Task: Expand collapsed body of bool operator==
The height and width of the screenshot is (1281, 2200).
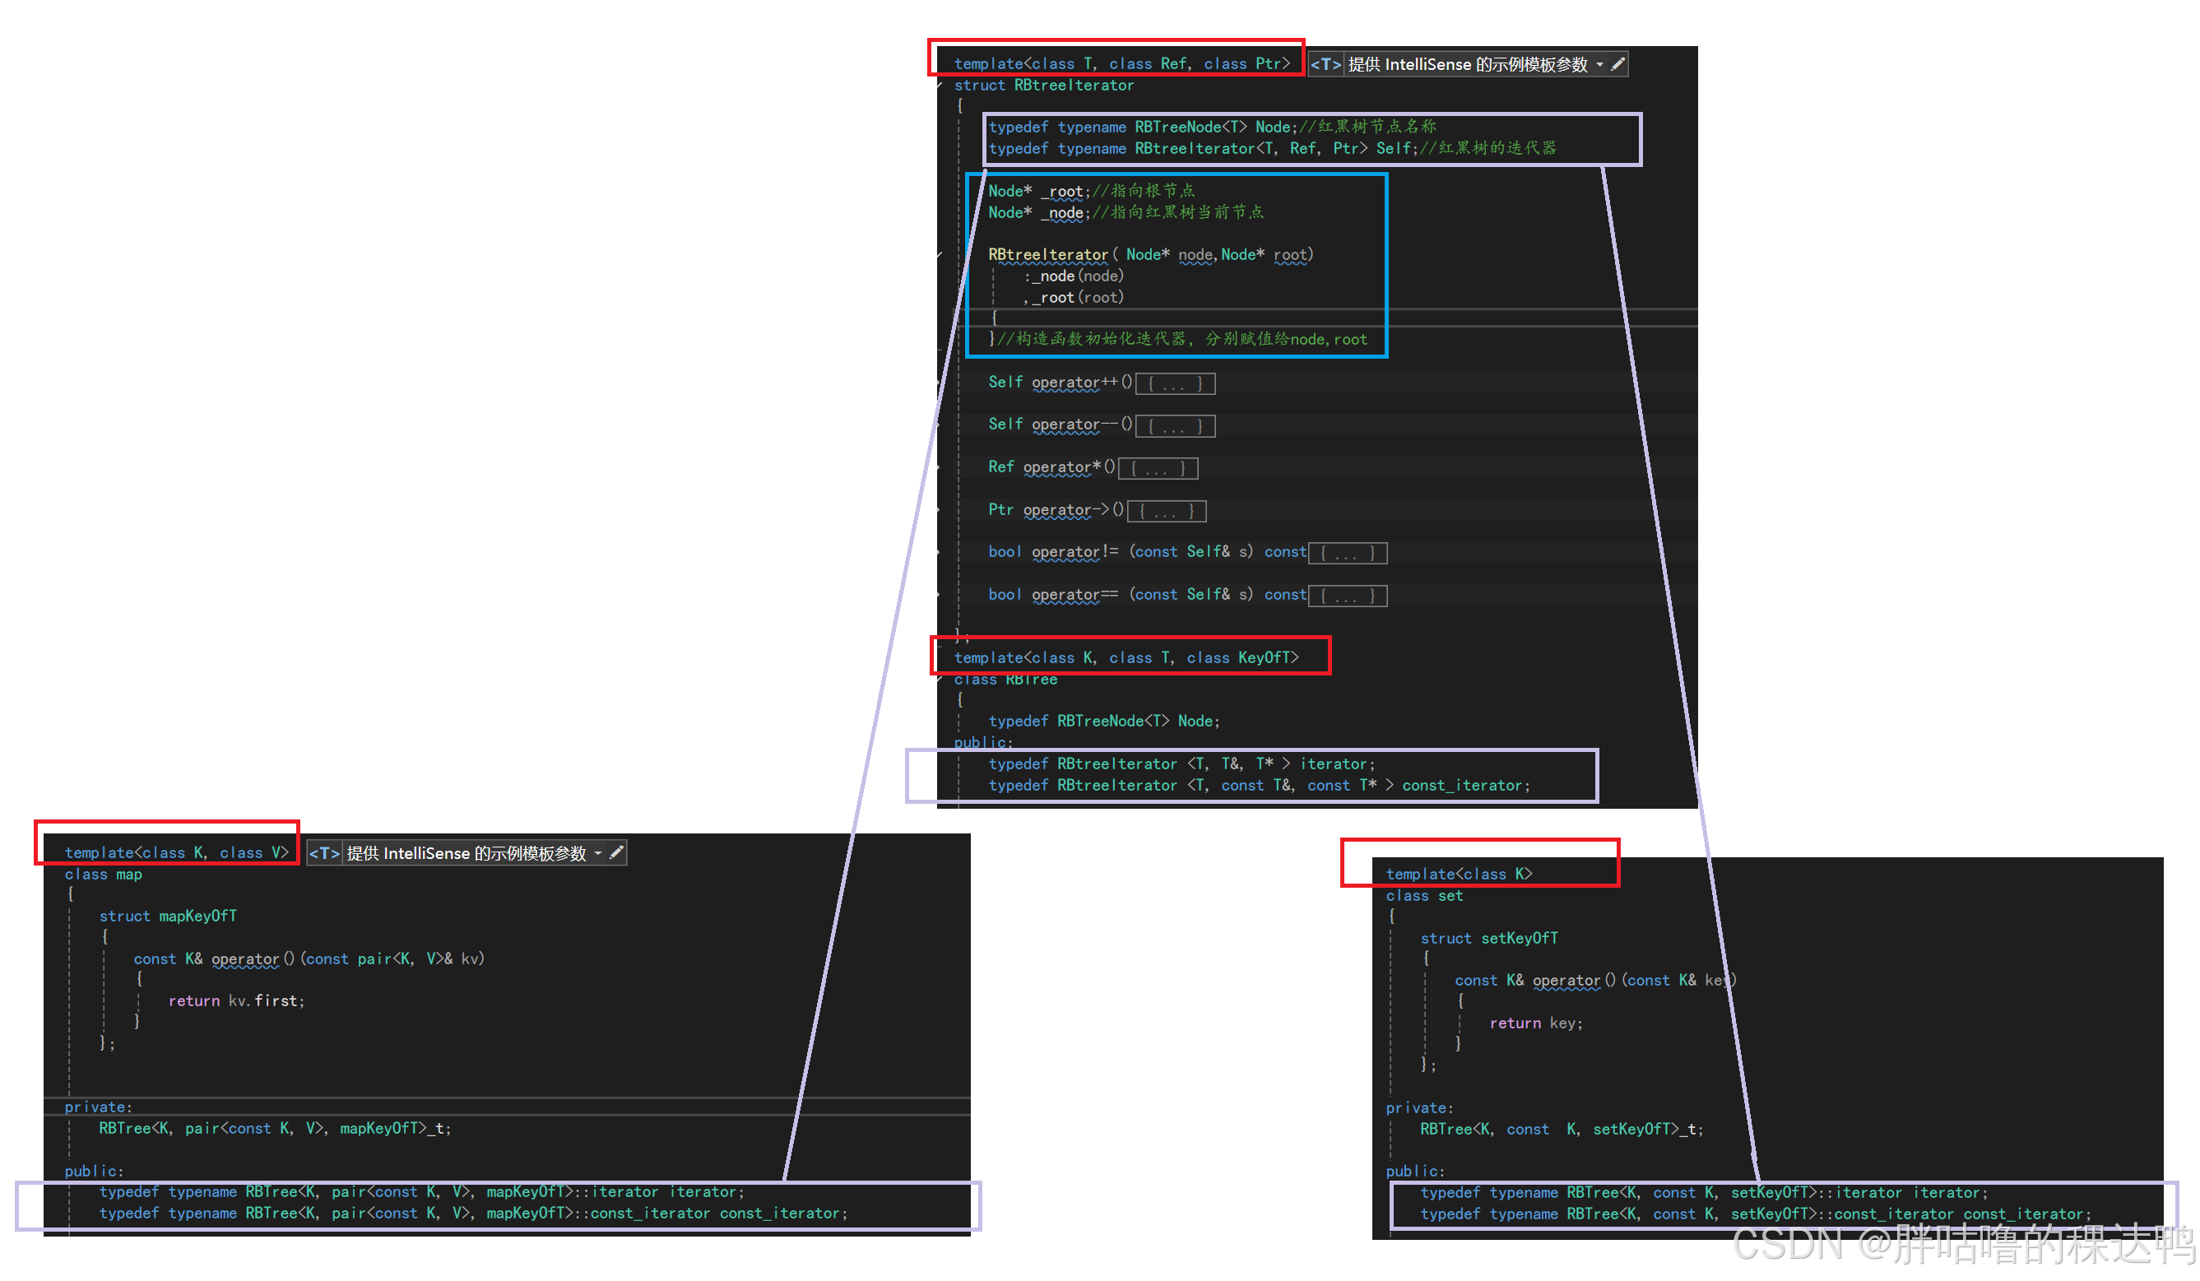Action: point(1347,596)
